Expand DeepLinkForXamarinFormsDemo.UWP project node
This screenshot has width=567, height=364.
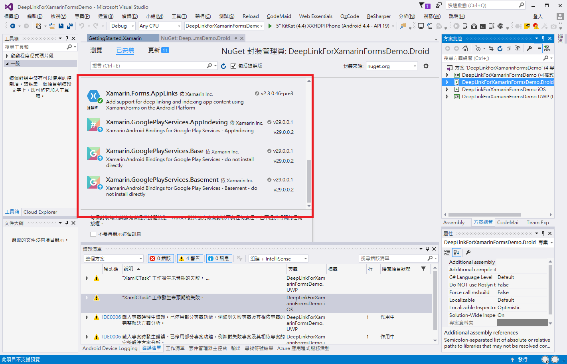click(x=447, y=97)
